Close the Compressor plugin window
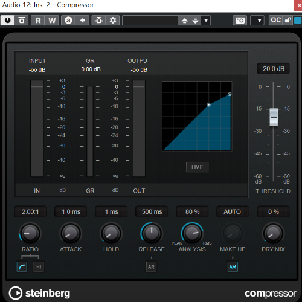Image resolution: width=302 pixels, height=302 pixels. tap(298, 5)
